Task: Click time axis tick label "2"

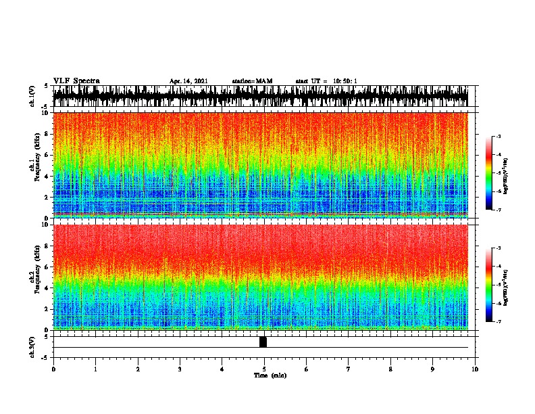Action: point(138,369)
